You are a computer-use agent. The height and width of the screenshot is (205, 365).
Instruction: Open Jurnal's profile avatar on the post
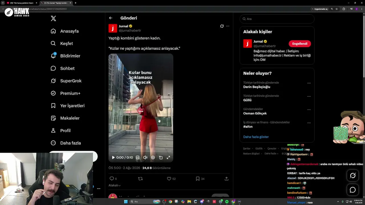(x=113, y=28)
